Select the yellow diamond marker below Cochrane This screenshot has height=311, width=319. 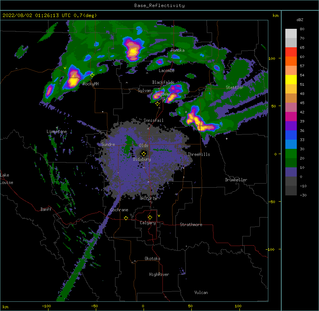[x=126, y=218]
